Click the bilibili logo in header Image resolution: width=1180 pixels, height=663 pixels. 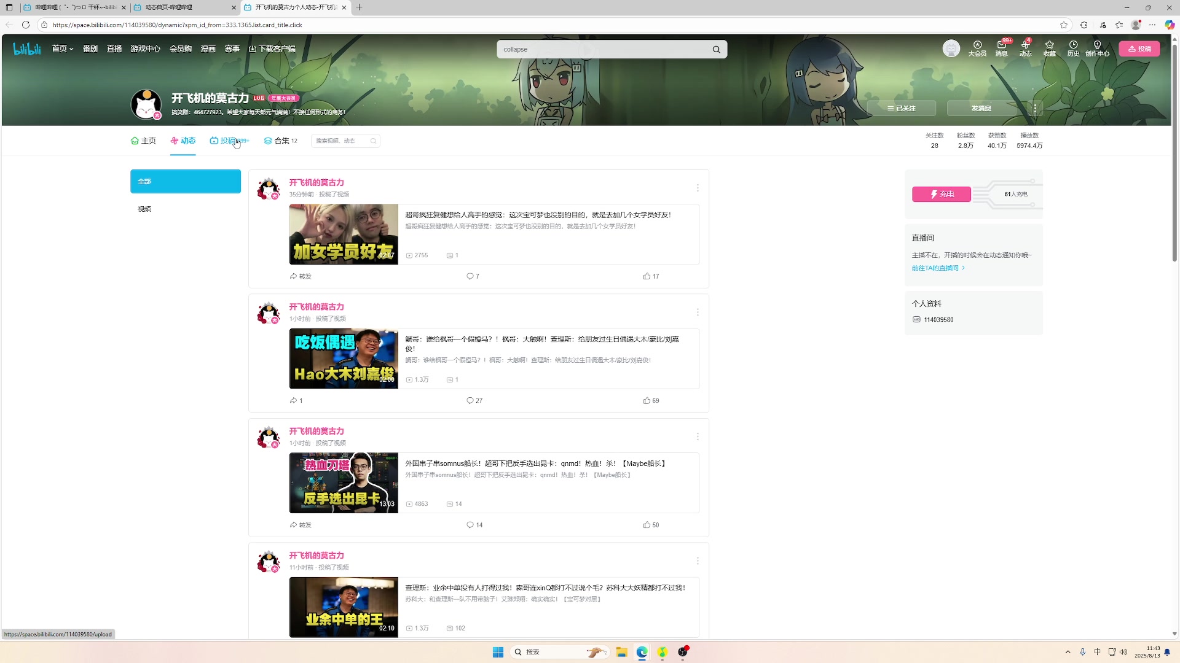pos(27,49)
